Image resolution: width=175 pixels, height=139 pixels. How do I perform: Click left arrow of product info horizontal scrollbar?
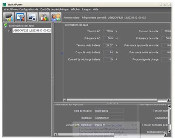56,135
